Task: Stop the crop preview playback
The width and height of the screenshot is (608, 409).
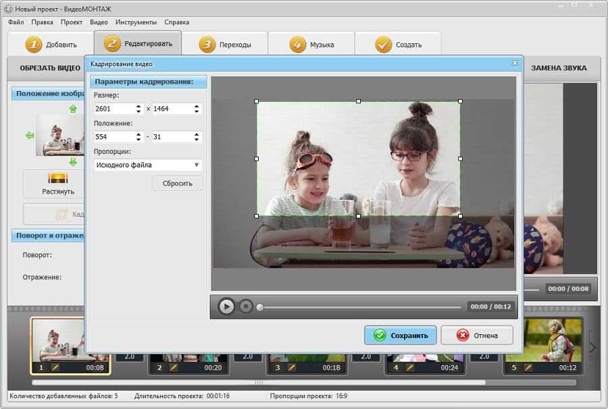Action: 246,306
